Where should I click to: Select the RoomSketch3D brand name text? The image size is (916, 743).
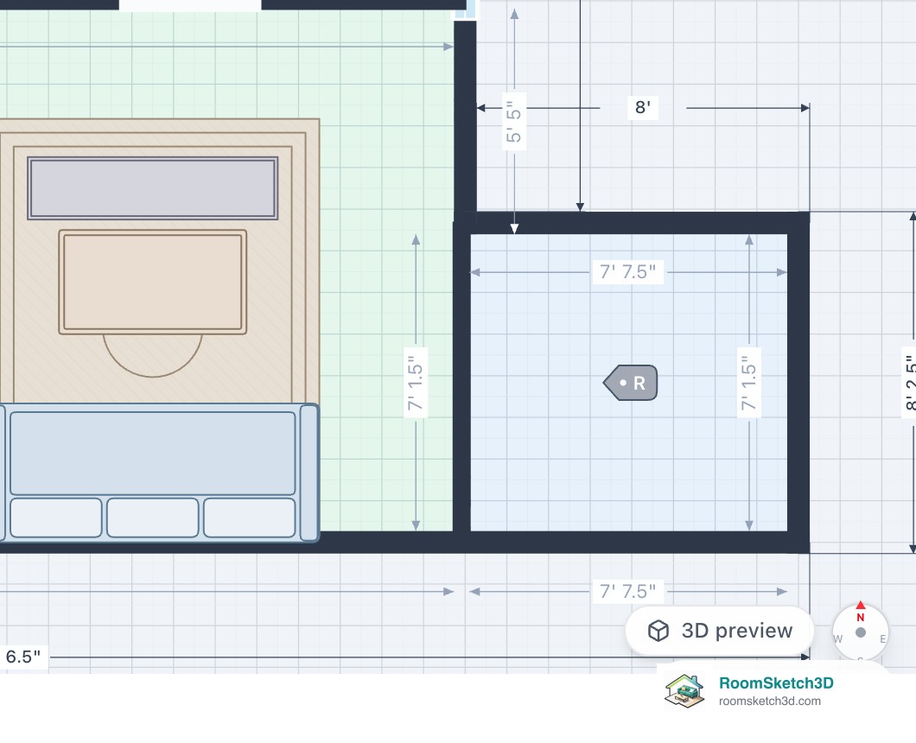point(776,683)
